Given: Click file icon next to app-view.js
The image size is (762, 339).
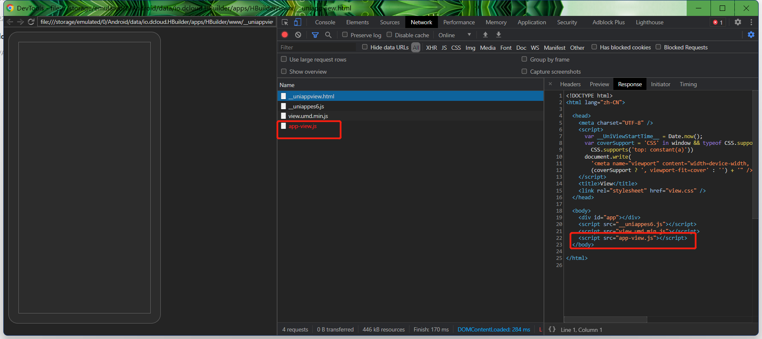Looking at the screenshot, I should (x=283, y=126).
